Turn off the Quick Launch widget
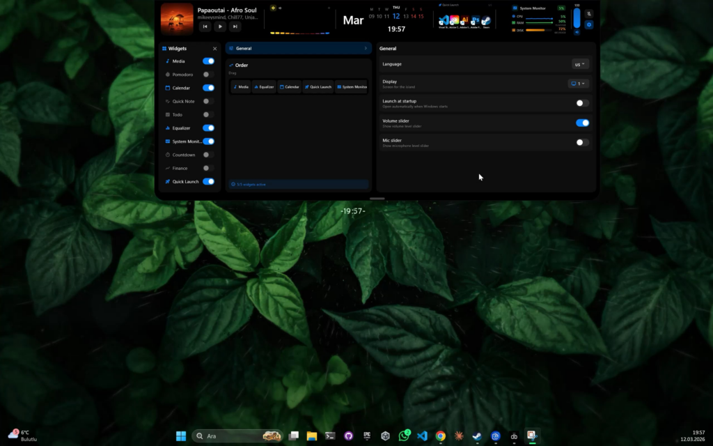The width and height of the screenshot is (713, 446). tap(208, 182)
